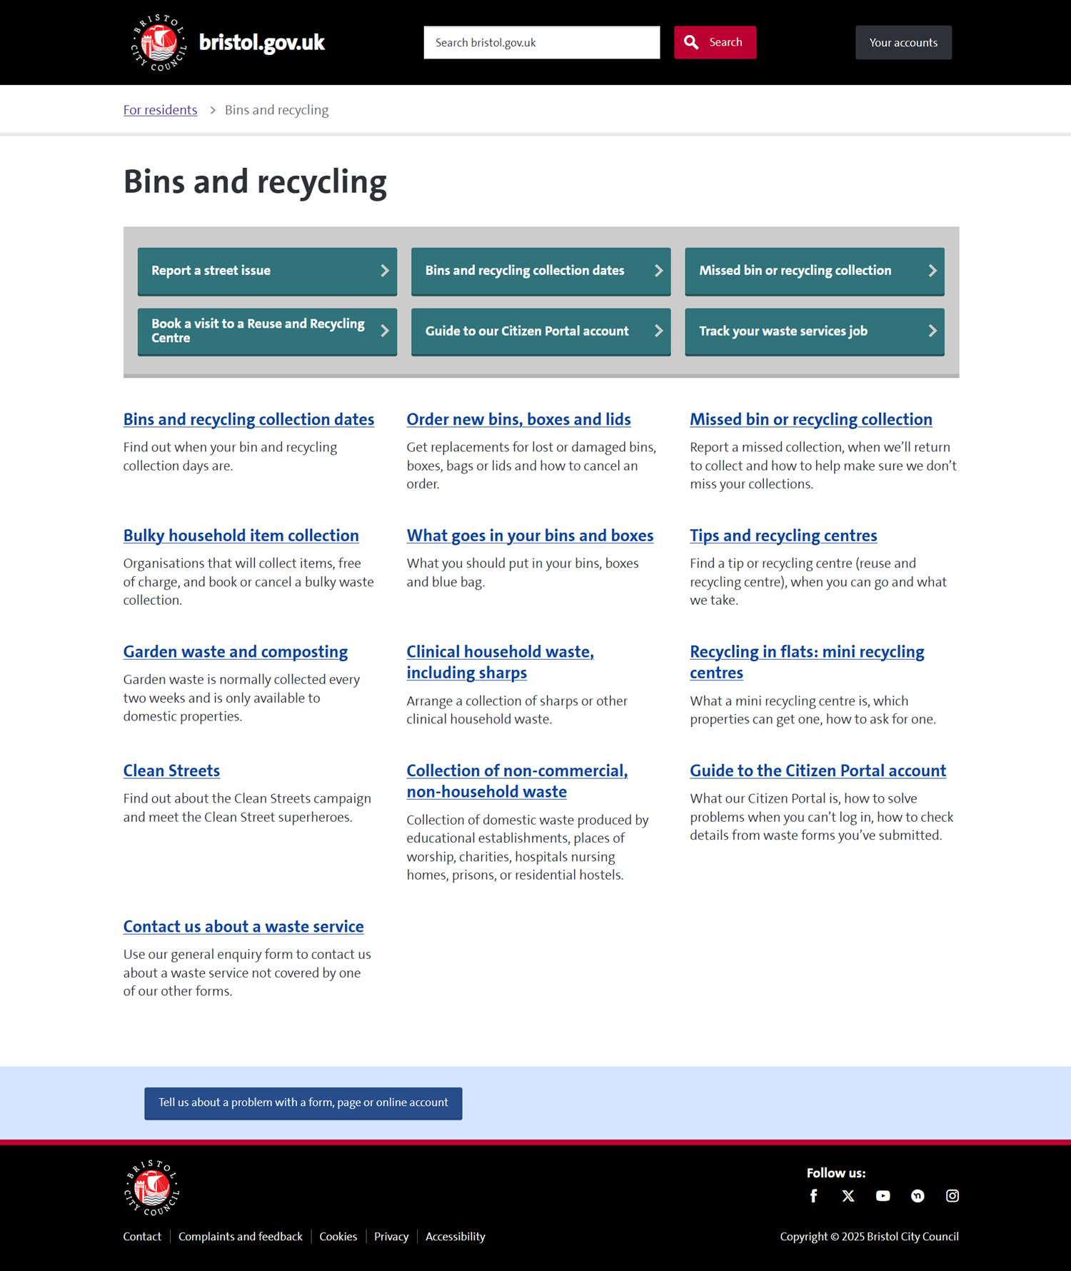Screen dimensions: 1071x1271
Task: Open the X (Twitter) social icon
Action: coord(848,1195)
